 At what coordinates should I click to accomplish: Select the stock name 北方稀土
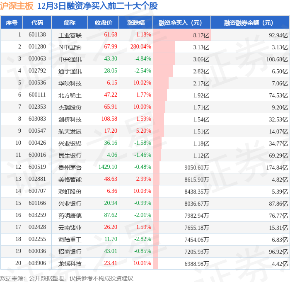tap(70, 95)
